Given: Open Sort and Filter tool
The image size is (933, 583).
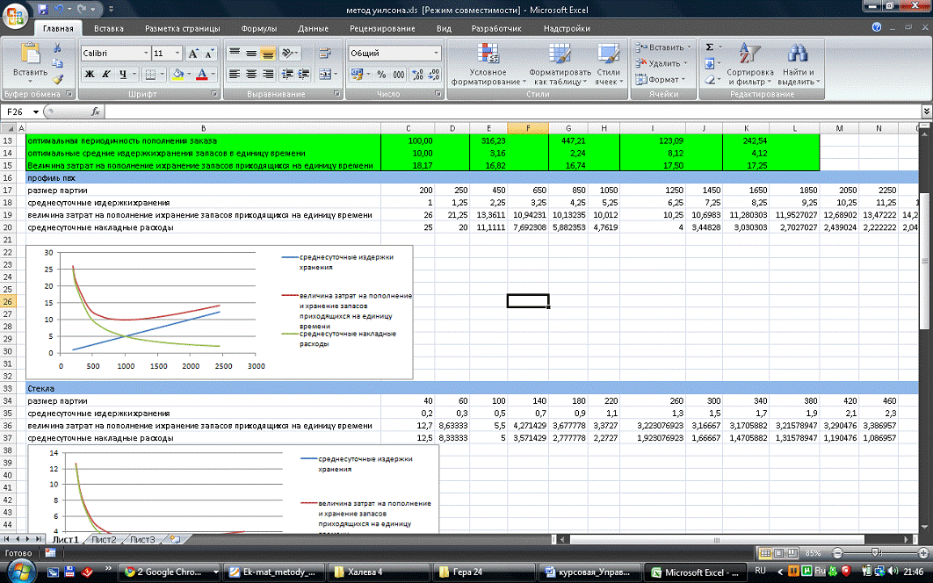Looking at the screenshot, I should click(750, 63).
